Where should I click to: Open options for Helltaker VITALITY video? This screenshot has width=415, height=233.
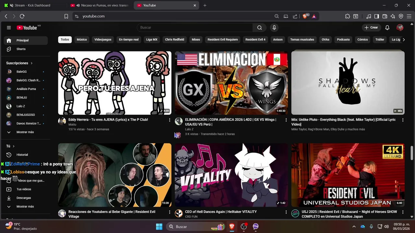286,212
